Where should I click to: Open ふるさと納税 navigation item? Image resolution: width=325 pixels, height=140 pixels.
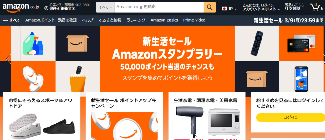110,20
